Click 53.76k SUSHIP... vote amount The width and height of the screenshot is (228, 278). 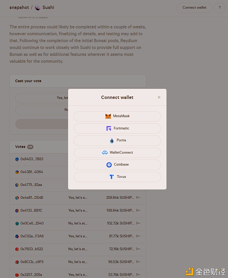(x=121, y=275)
